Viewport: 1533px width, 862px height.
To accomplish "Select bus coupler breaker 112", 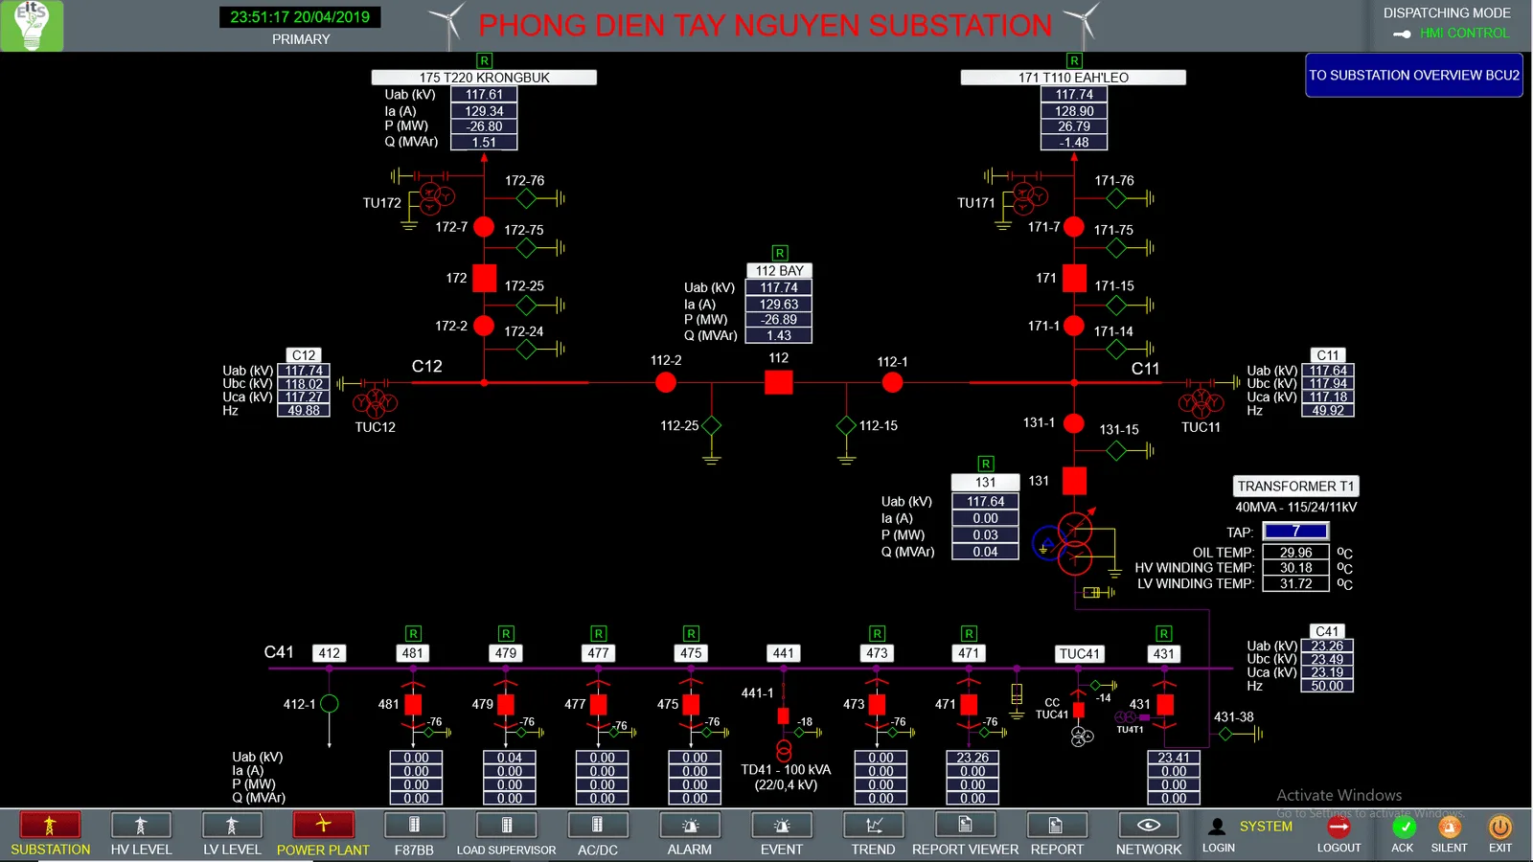I will [x=779, y=383].
